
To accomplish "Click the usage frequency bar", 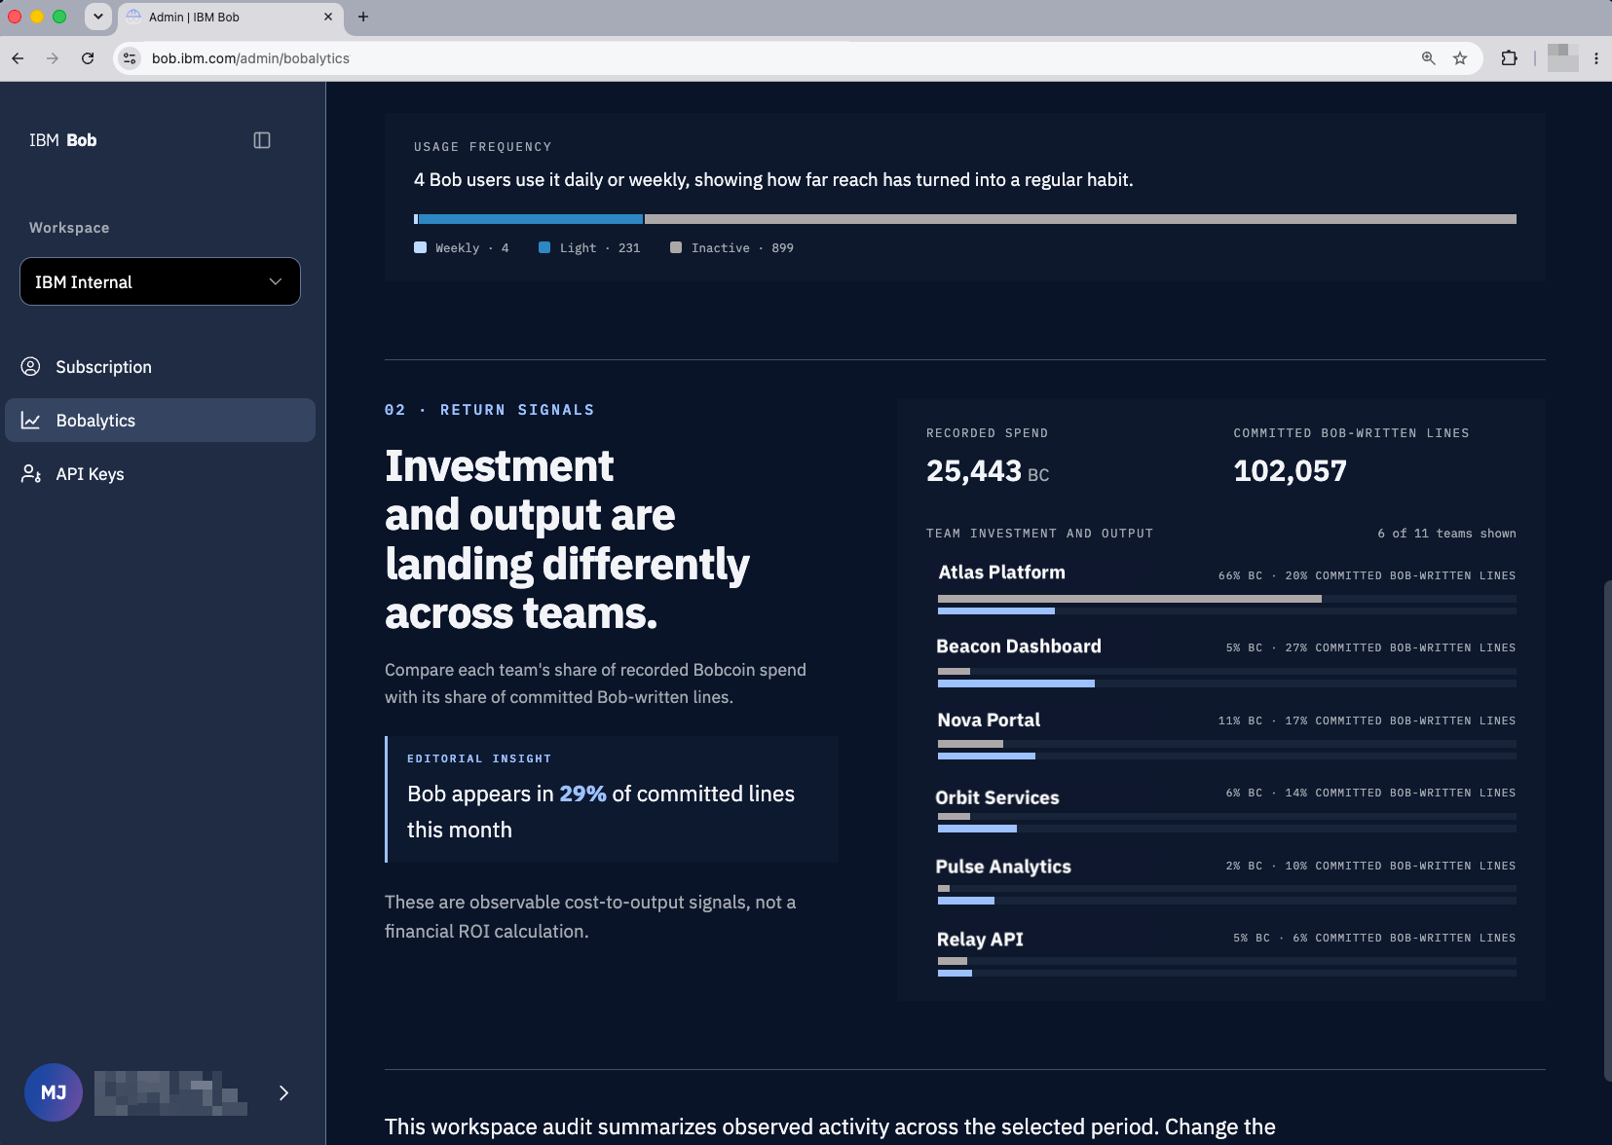I will tap(965, 219).
